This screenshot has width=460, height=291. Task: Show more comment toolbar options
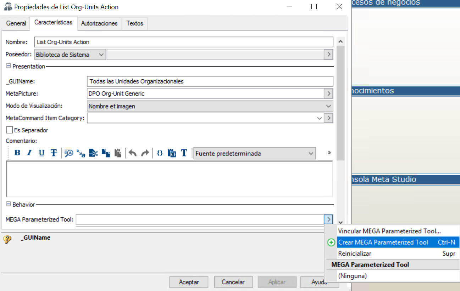329,153
